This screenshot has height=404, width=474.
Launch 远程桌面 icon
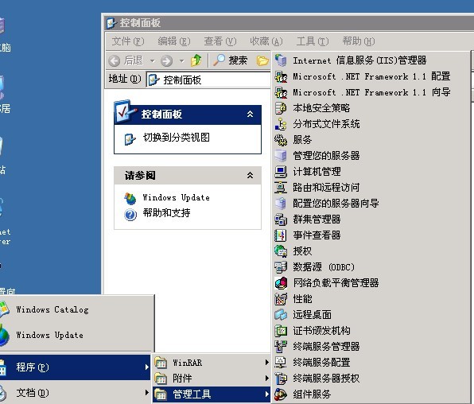[x=281, y=314]
